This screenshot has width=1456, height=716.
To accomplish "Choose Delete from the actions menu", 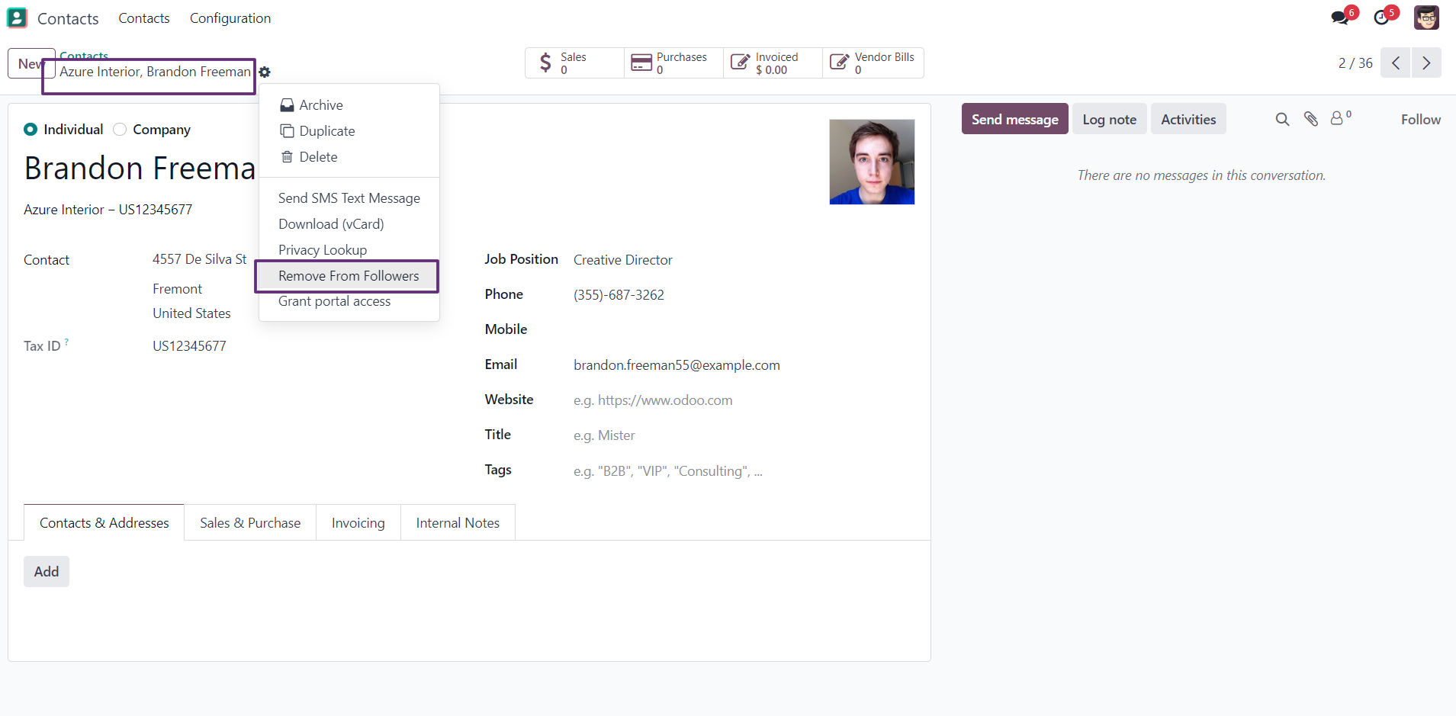I will tap(349, 157).
